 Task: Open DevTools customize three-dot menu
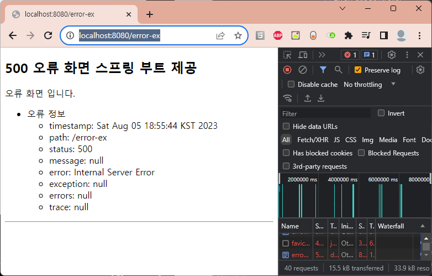[407, 55]
